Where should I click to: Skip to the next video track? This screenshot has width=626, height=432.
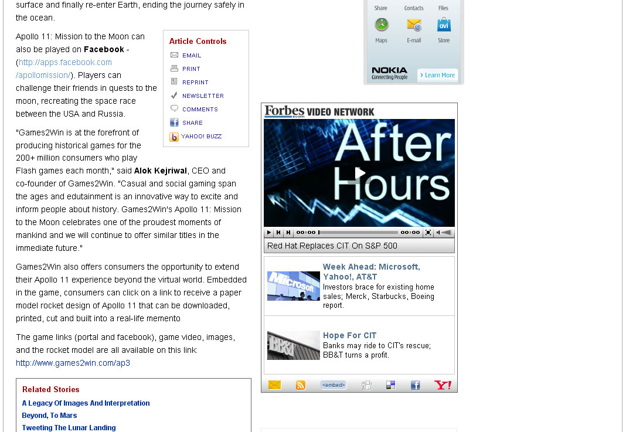pos(288,233)
